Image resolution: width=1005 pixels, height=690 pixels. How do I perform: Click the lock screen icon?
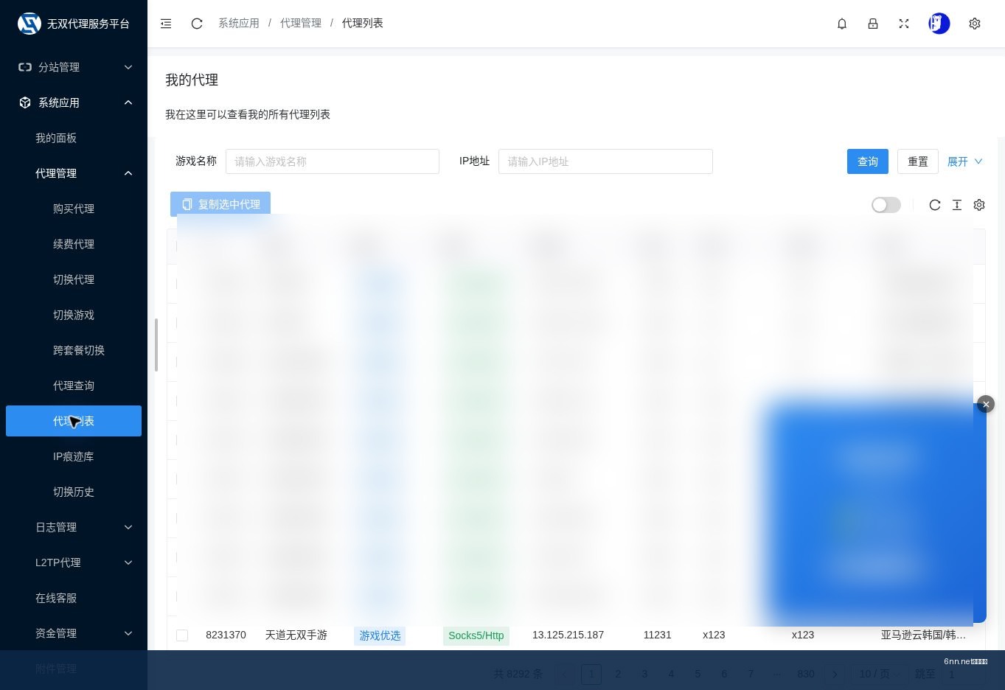[x=873, y=24]
